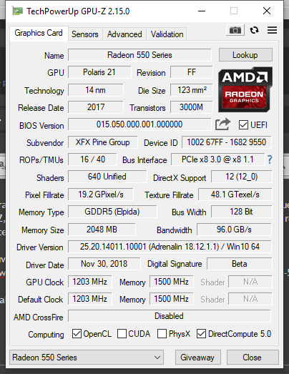Enable the CUDA checkbox
The height and width of the screenshot is (374, 289).
coord(122,334)
